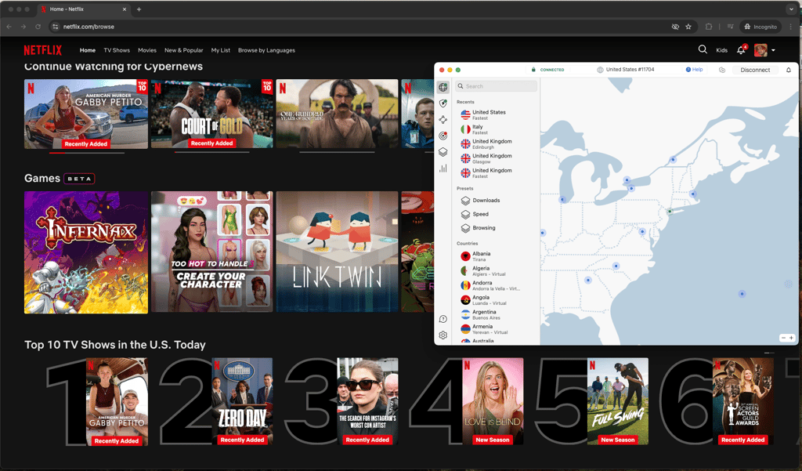Open VPN help question-mark sidebar icon

(443, 319)
